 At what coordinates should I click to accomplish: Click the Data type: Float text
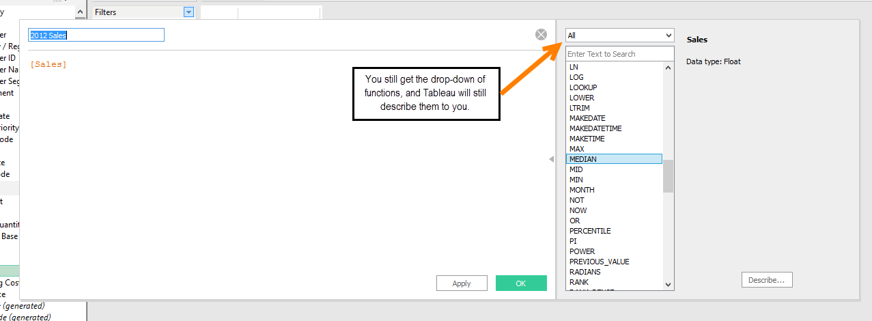[714, 61]
